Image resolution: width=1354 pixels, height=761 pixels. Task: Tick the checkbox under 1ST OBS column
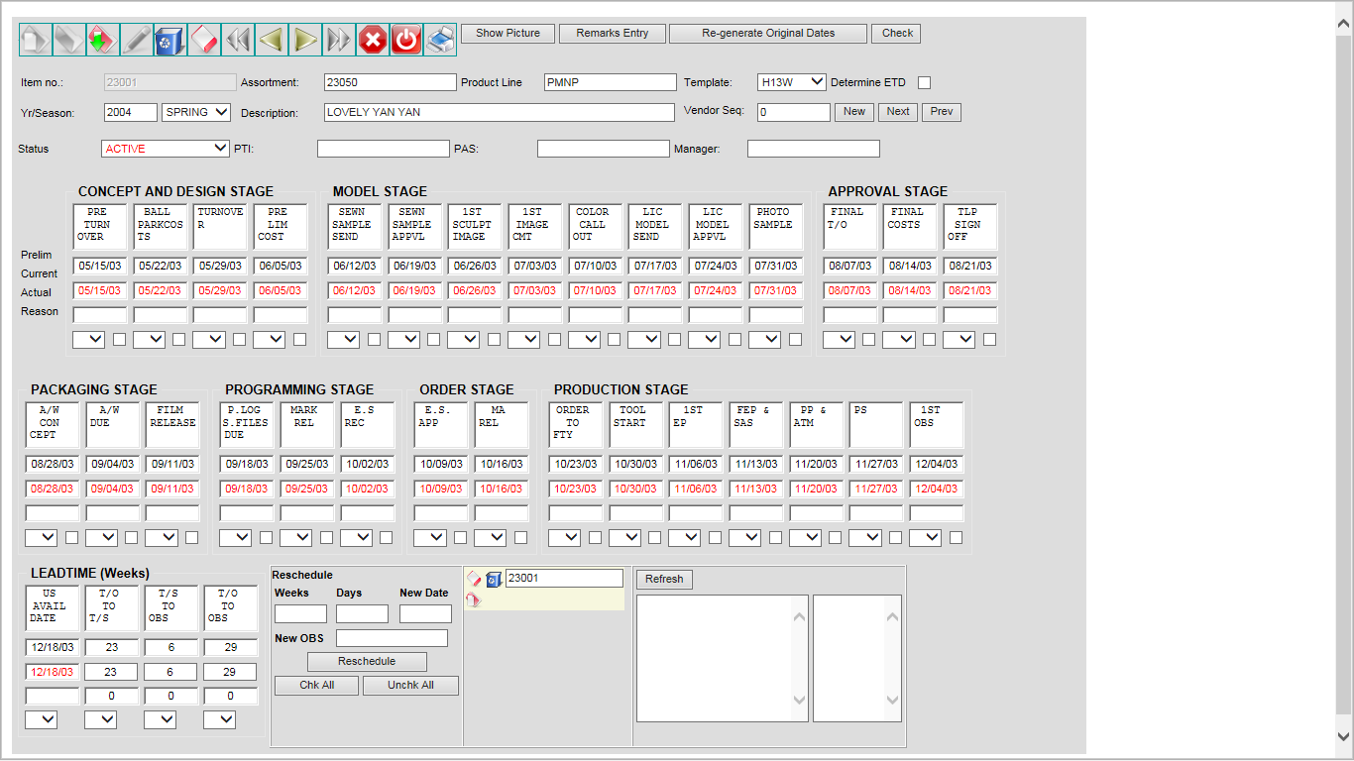[956, 537]
